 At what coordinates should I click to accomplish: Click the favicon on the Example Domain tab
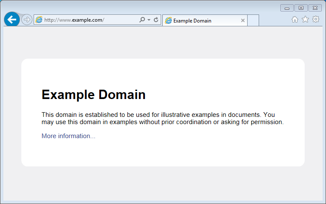point(169,20)
